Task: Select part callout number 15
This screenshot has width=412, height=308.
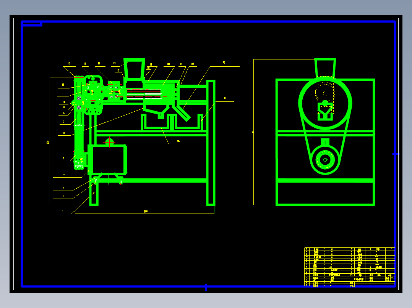Action: (x=99, y=63)
